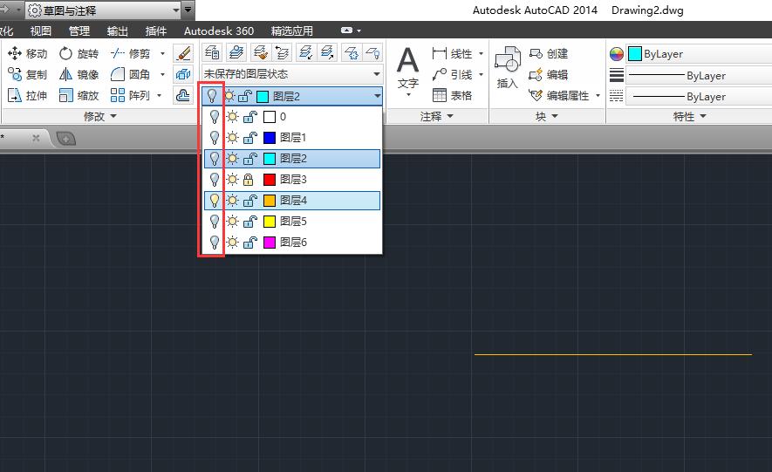Click the Edit block (编辑) tool
Screen dimensions: 772x472
548,74
